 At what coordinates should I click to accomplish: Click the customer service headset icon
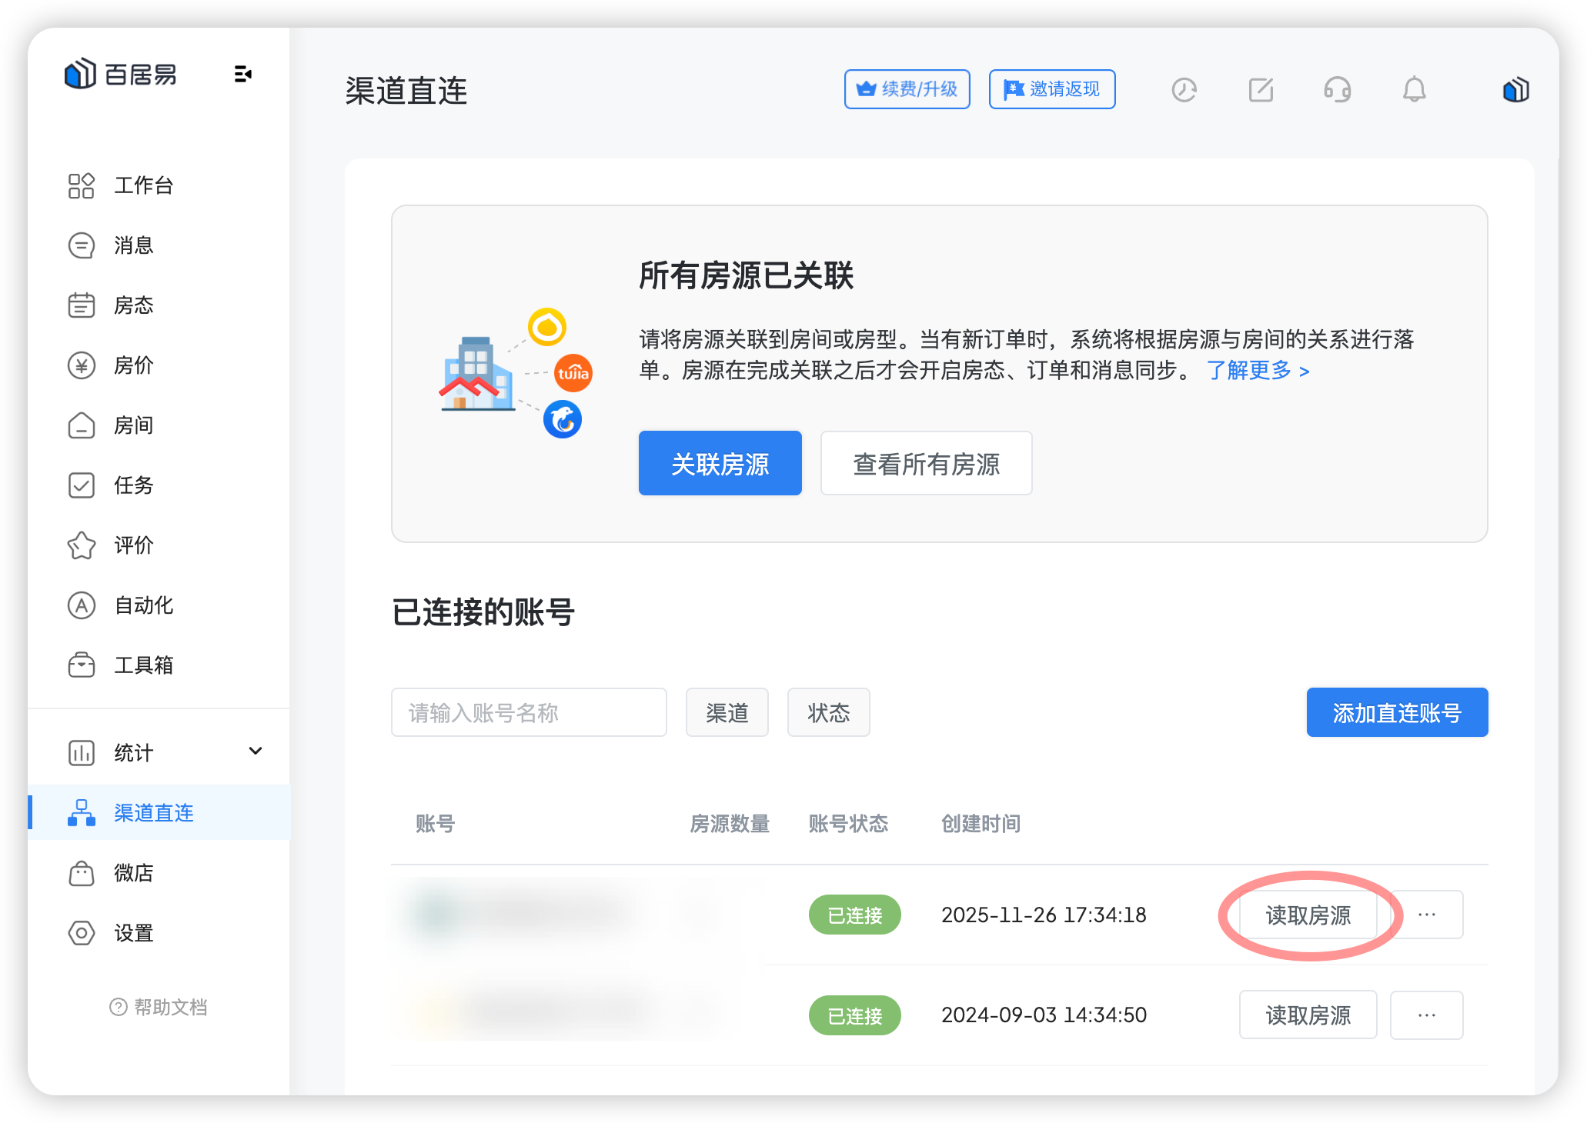point(1337,90)
